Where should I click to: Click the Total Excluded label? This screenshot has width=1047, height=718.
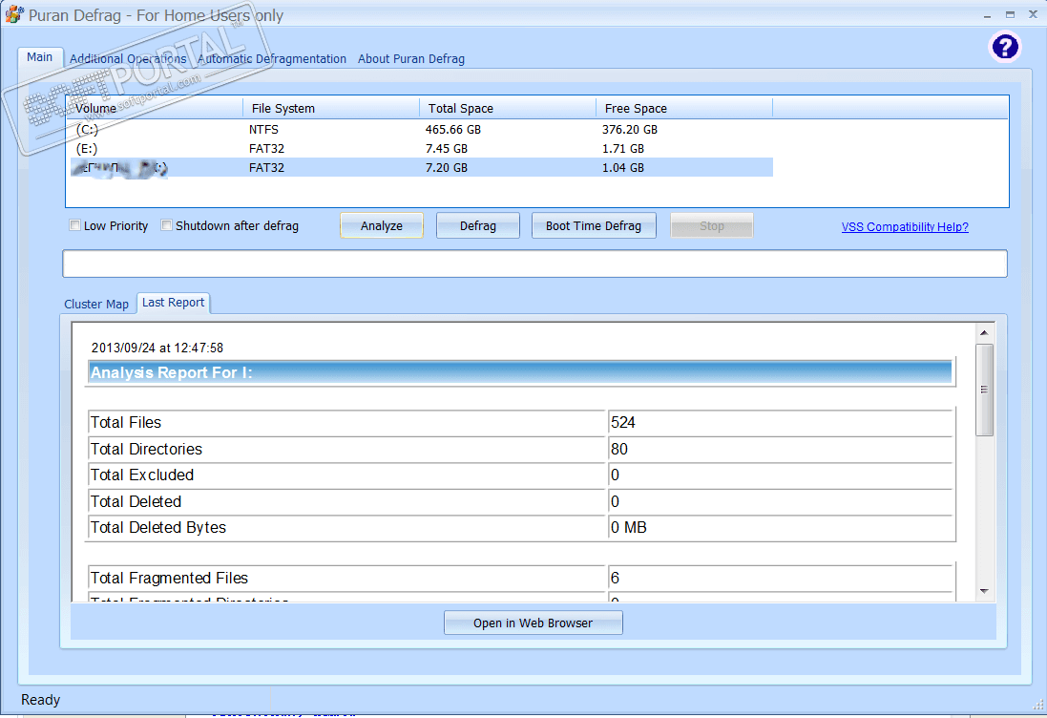tap(142, 475)
